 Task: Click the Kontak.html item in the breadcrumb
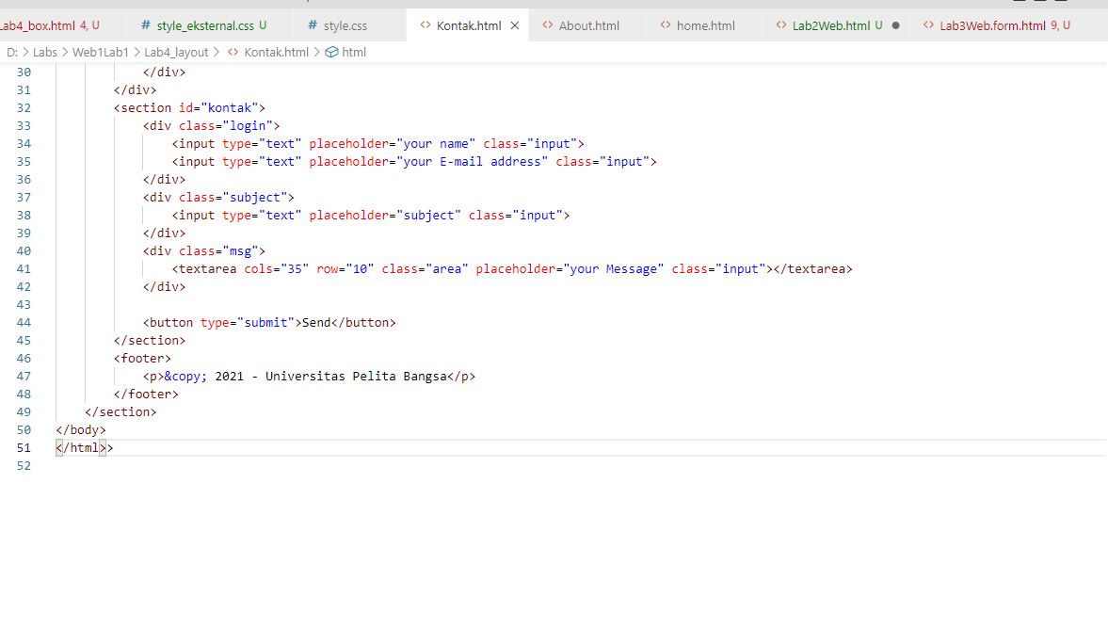(277, 52)
